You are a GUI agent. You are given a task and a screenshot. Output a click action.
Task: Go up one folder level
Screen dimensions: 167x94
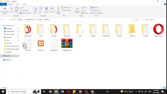coord(11,20)
